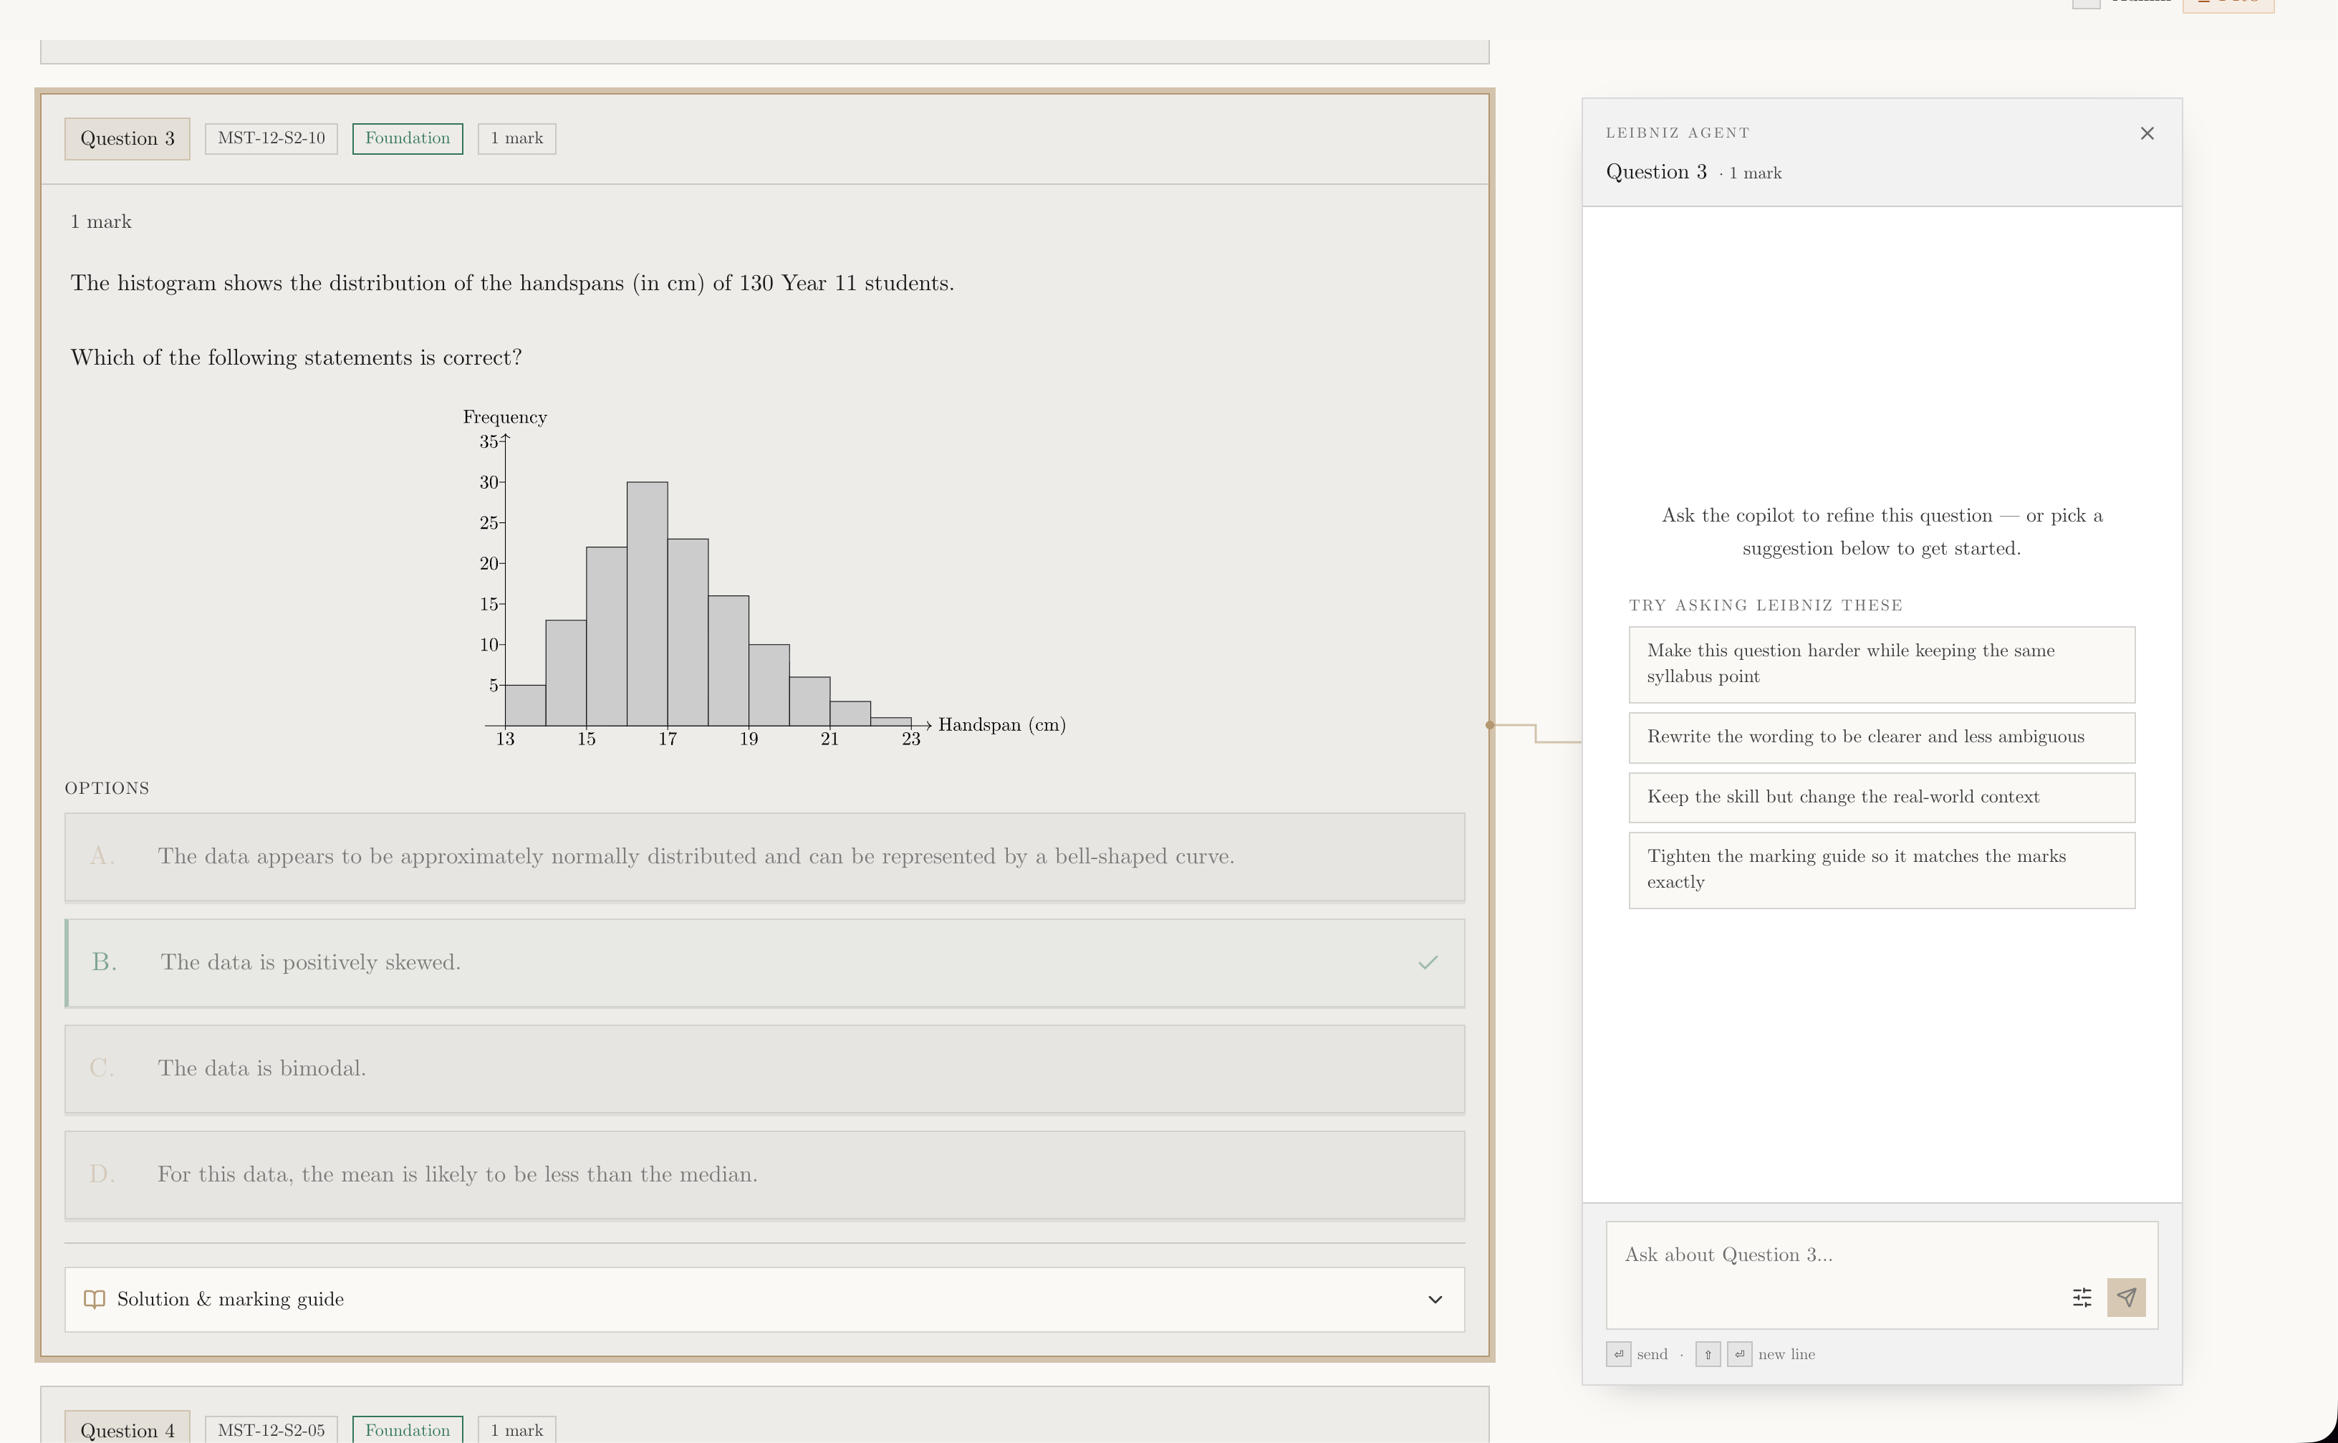Select option A about normal distribution
2338x1443 pixels.
coord(764,856)
